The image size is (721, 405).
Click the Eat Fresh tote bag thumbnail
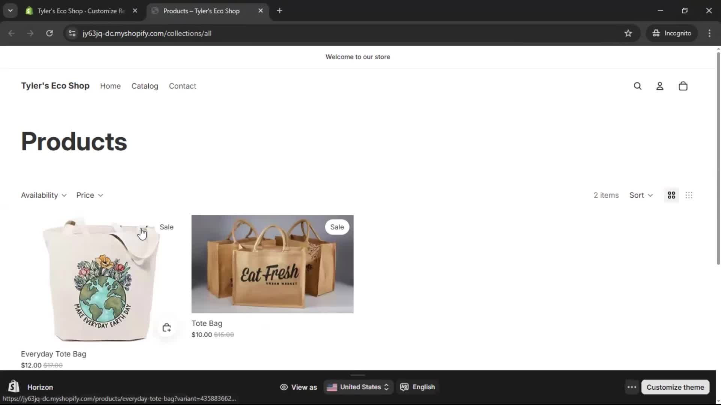(272, 264)
